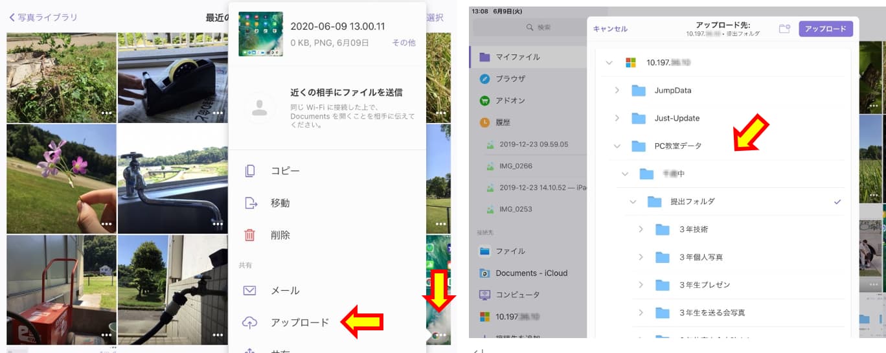
Task: Open the outdoor faucet photo thumbnail
Action: coord(172,179)
